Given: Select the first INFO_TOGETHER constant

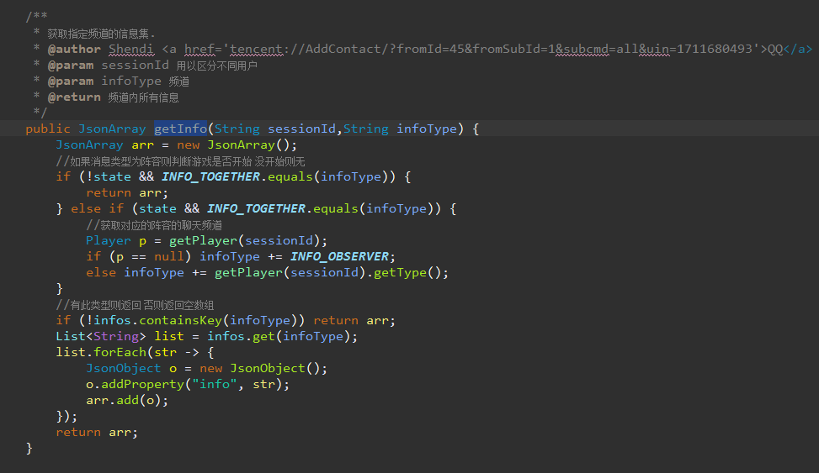Looking at the screenshot, I should coord(210,176).
